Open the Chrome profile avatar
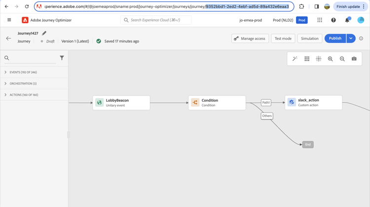This screenshot has height=207, width=370. (327, 6)
